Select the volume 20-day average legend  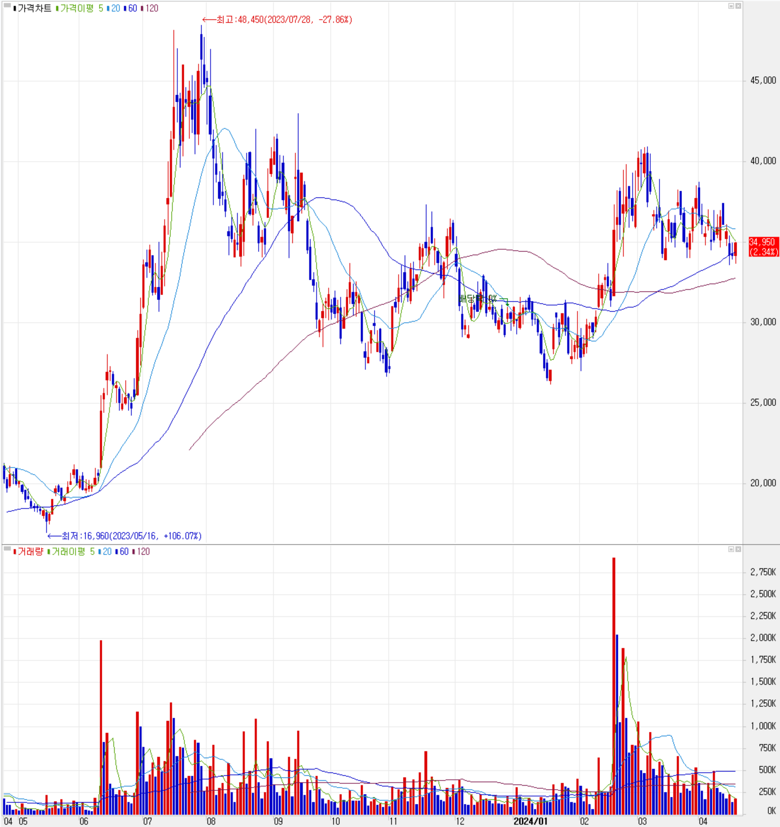[x=105, y=551]
